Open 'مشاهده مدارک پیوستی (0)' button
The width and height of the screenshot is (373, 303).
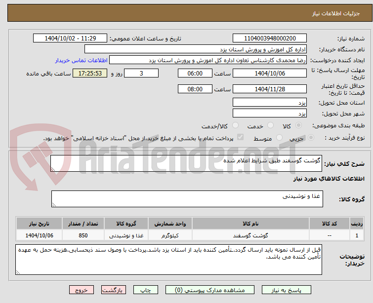[210, 290]
